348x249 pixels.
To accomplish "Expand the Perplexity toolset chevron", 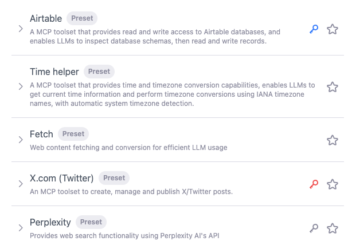I will pos(20,228).
